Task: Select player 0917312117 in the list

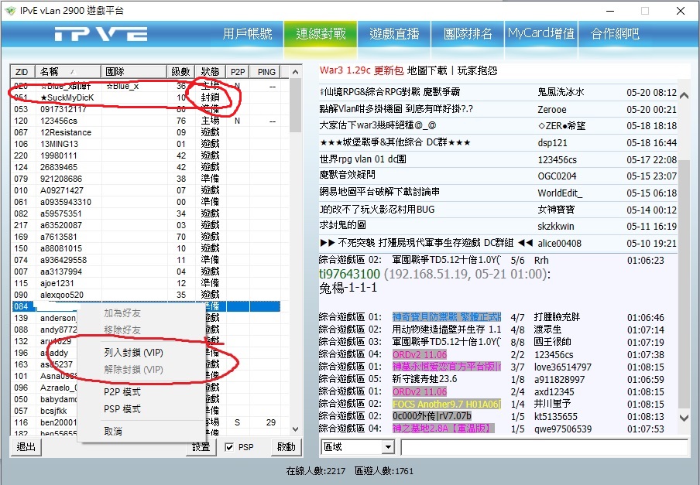Action: 63,109
